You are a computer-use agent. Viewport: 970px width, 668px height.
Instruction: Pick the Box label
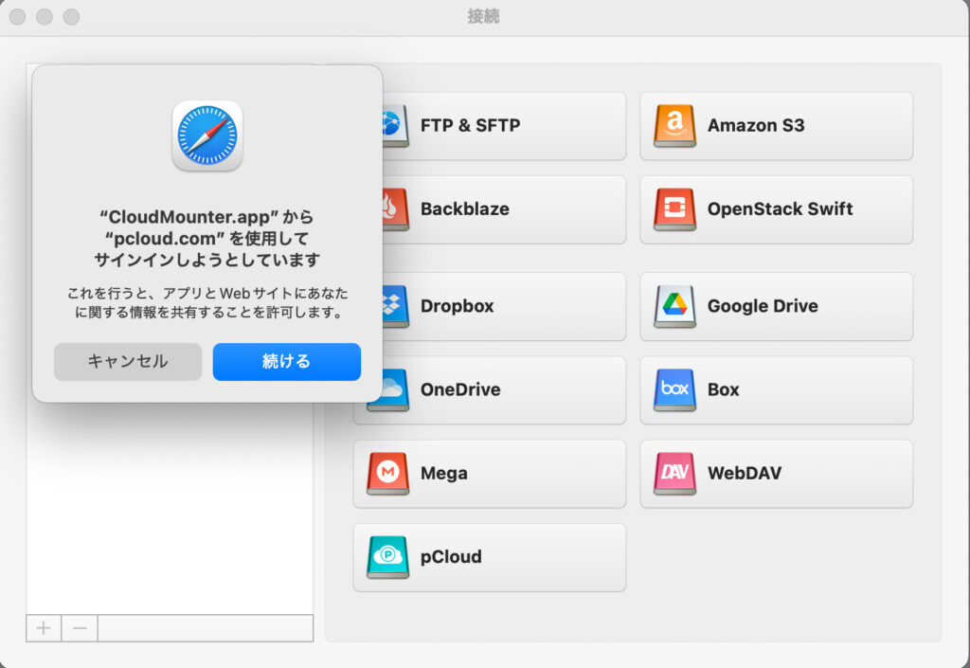click(723, 389)
